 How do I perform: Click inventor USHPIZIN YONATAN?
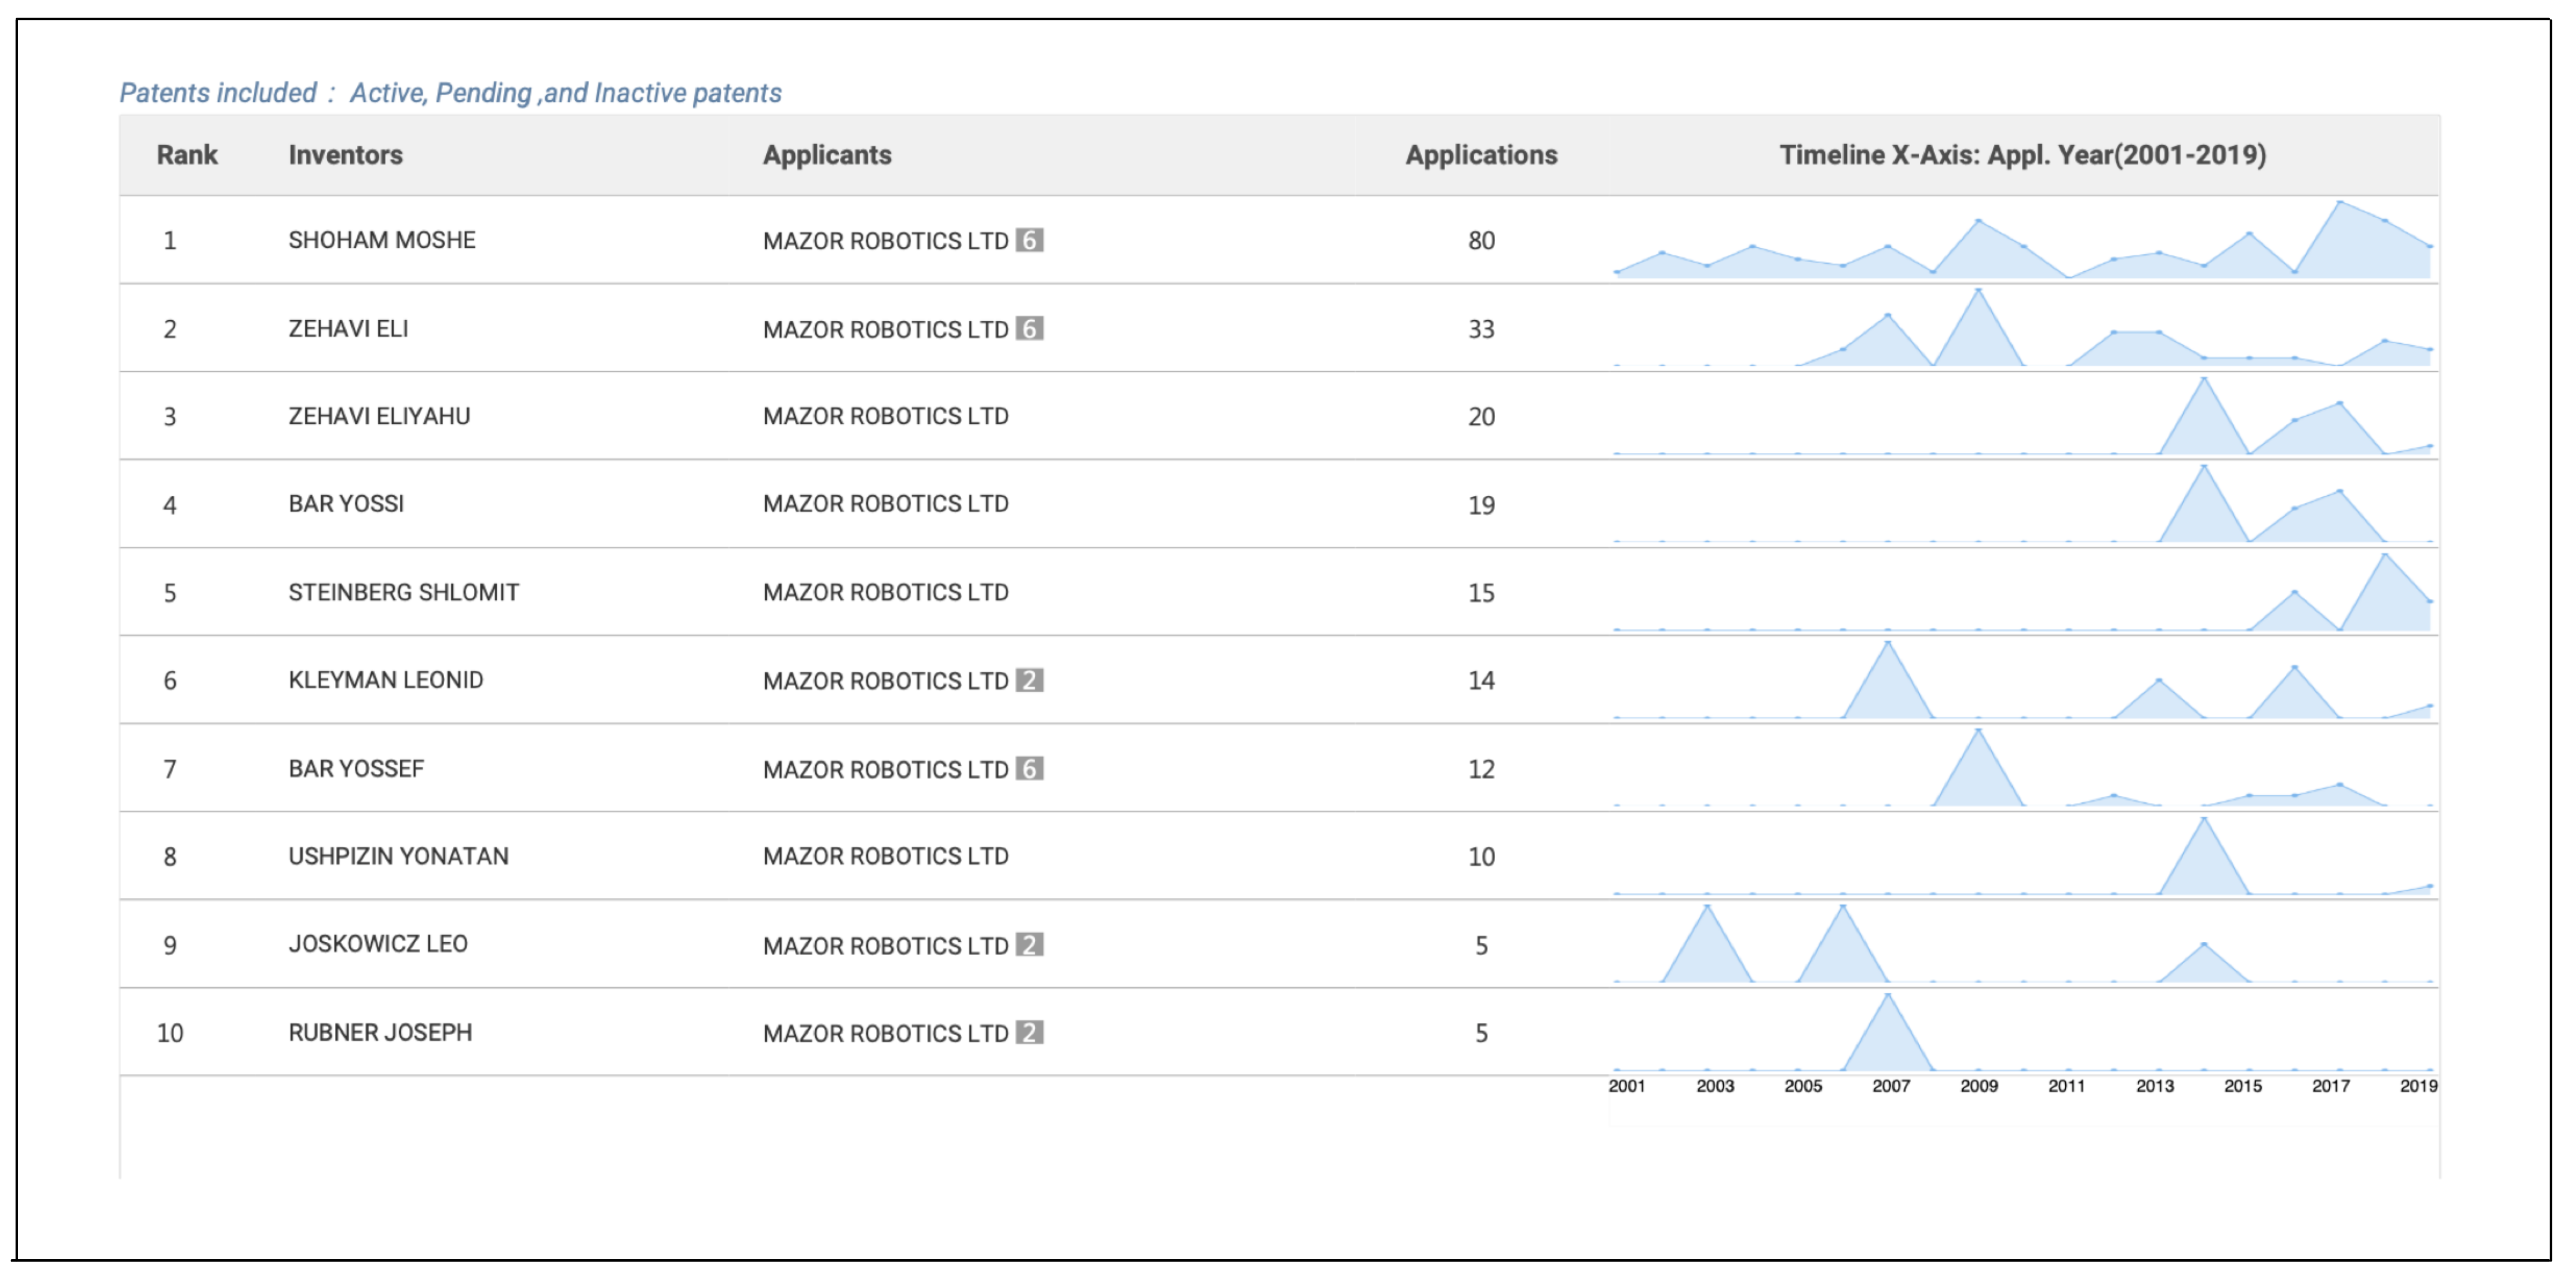tap(398, 856)
